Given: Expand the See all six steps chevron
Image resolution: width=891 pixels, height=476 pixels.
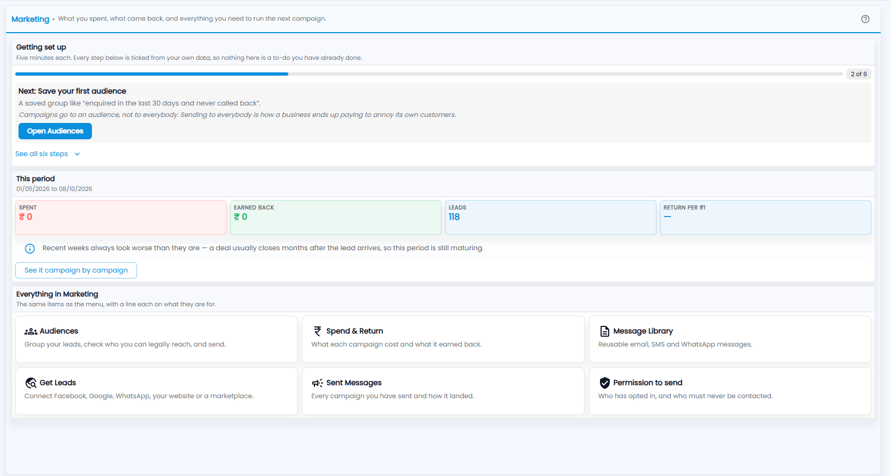Looking at the screenshot, I should 77,154.
